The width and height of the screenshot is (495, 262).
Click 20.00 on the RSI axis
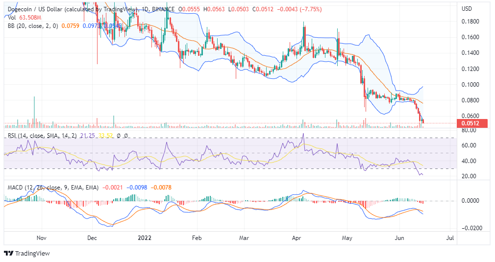(469, 176)
